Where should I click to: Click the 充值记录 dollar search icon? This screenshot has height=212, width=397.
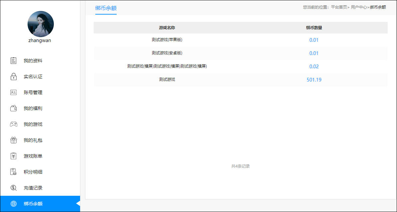[13, 188]
